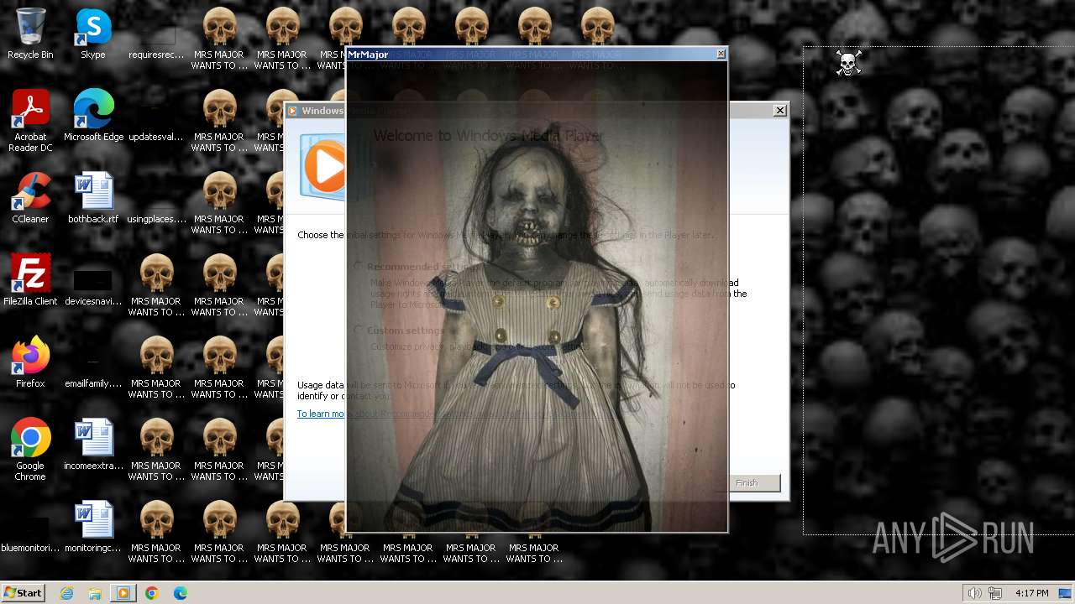Select the incomeextra... document icon
1075x604 pixels.
[x=93, y=445]
